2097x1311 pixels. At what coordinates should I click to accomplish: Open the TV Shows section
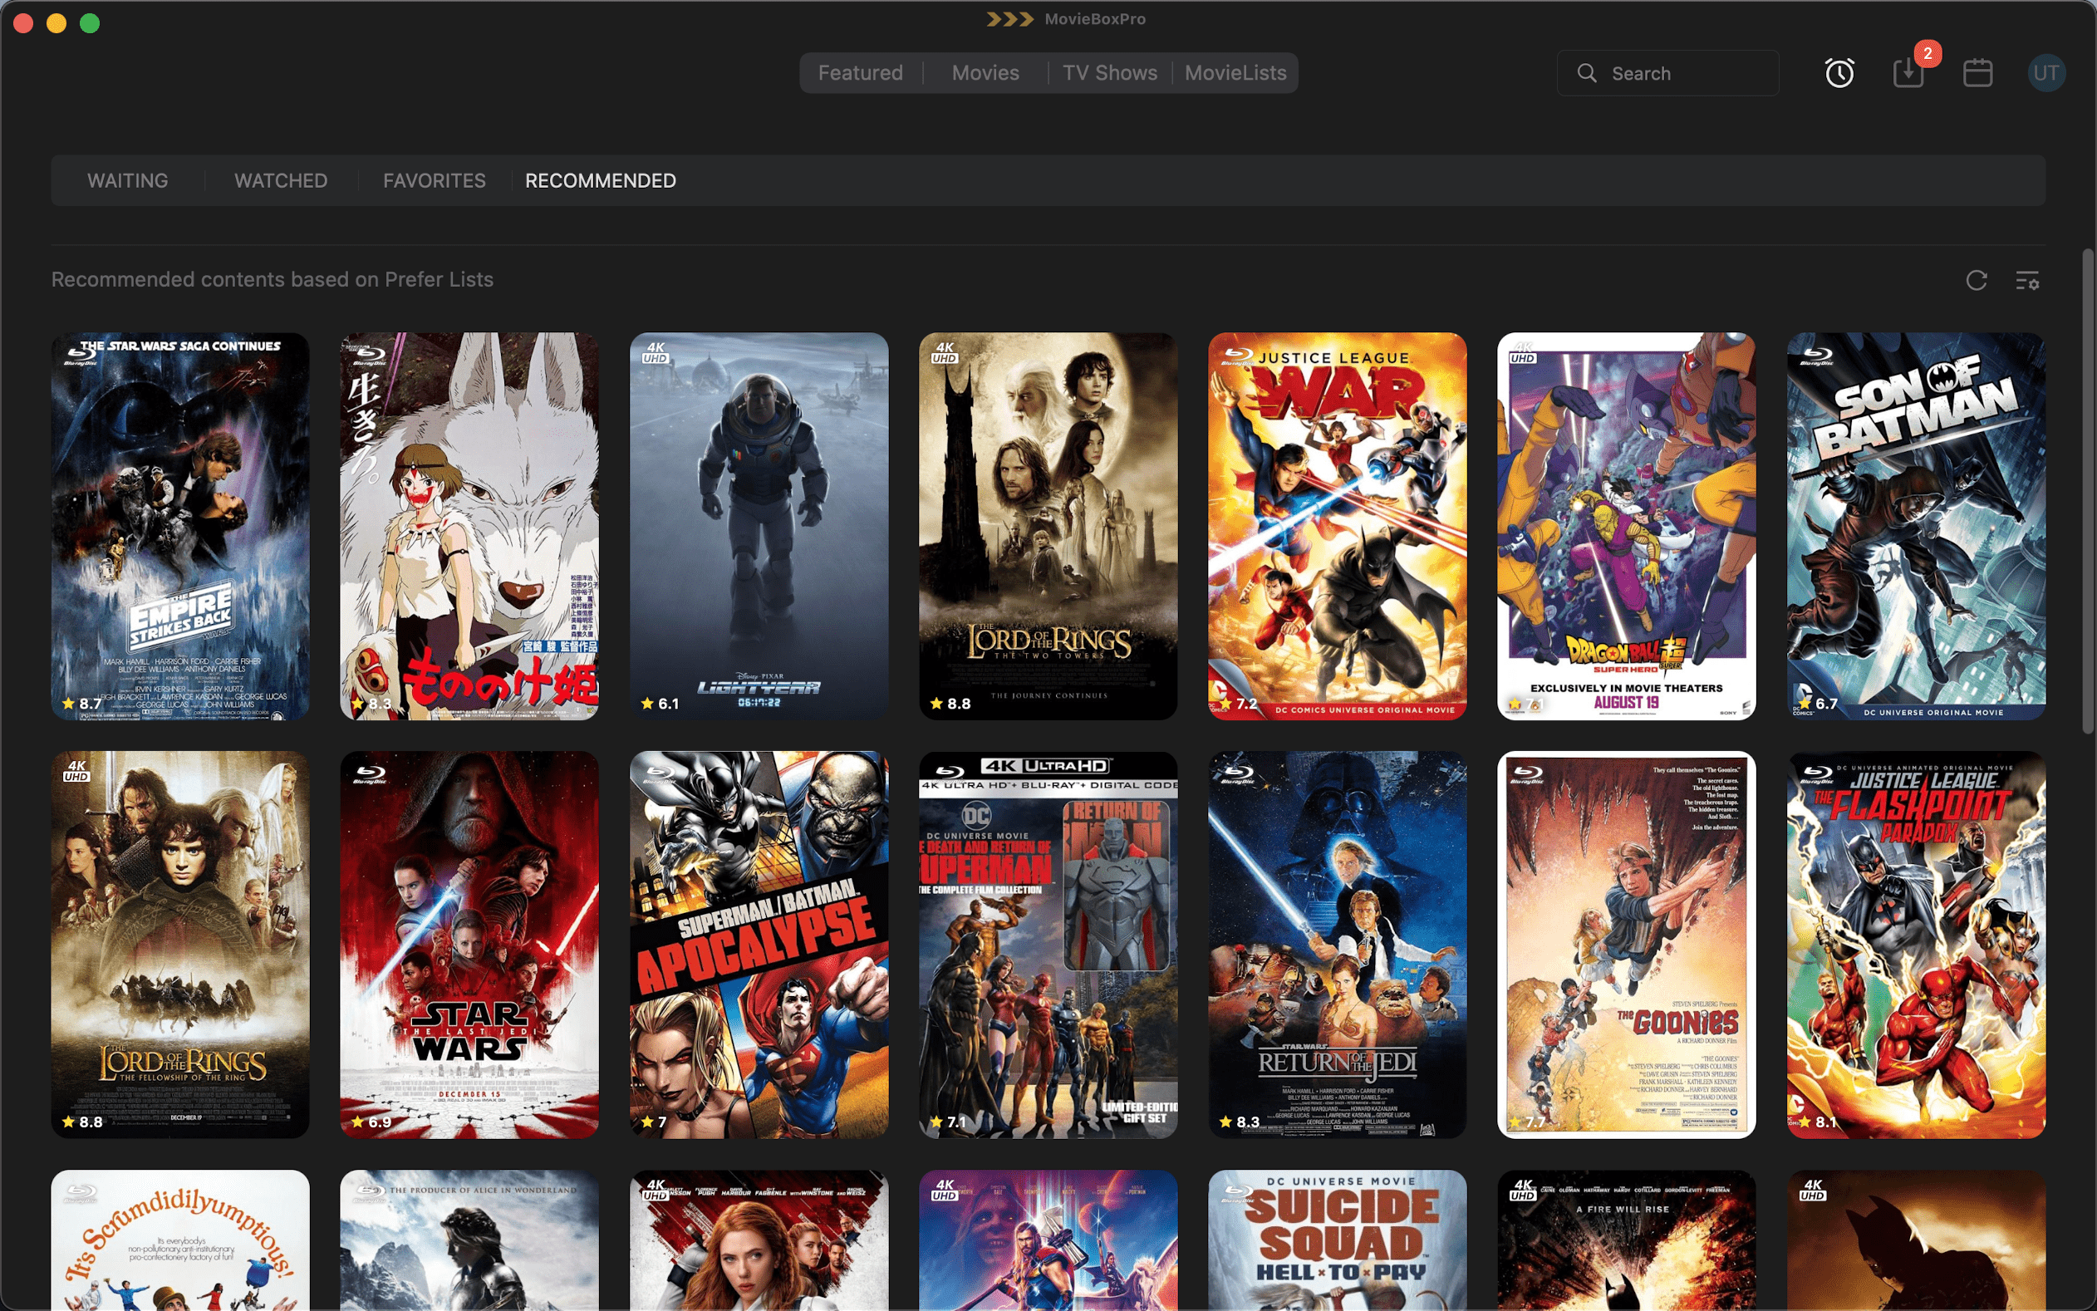click(x=1110, y=73)
